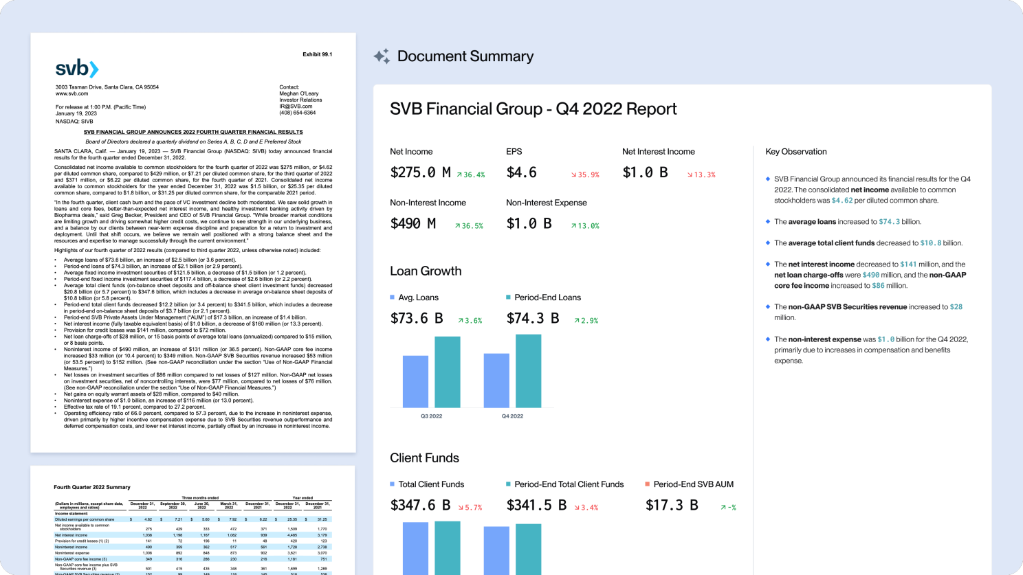Click the Avg. Loans value $73.6 B

[x=417, y=318]
